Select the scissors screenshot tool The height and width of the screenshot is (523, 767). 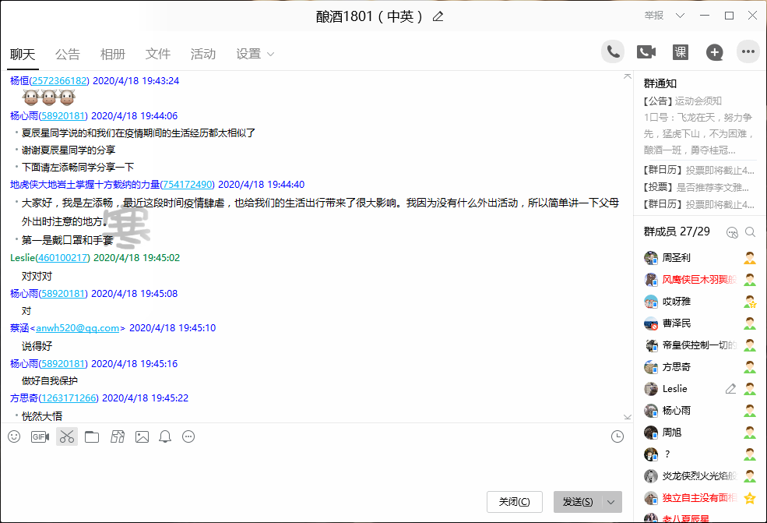67,436
